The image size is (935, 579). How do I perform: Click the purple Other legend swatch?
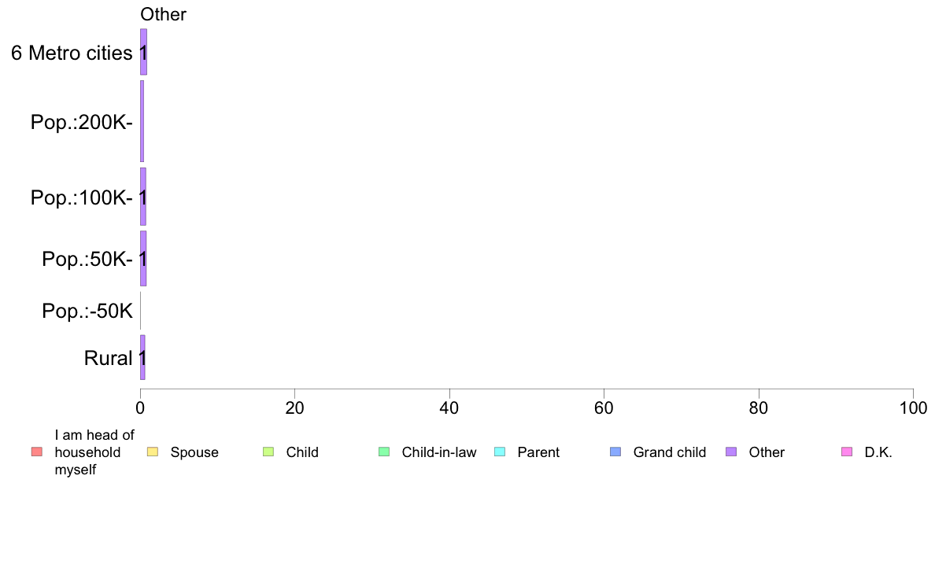pos(731,452)
